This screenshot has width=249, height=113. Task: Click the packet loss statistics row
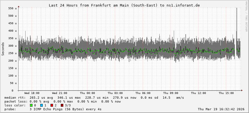point(62,101)
